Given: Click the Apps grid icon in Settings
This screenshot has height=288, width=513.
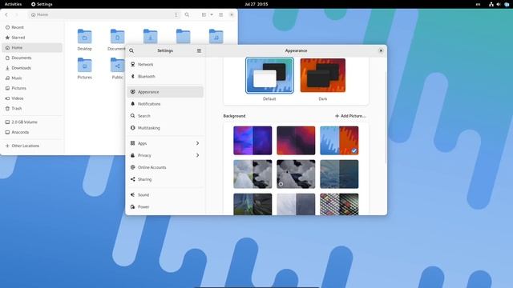Looking at the screenshot, I should coord(132,143).
